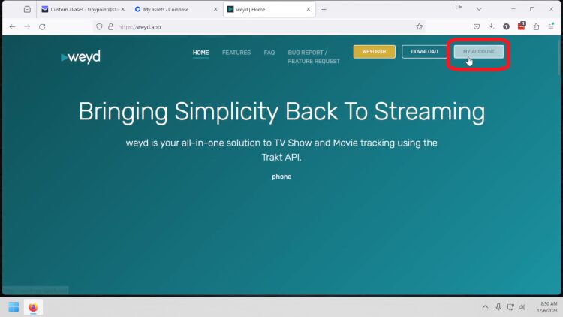Click the yellow WEYDSUB button
The height and width of the screenshot is (317, 563).
click(x=374, y=51)
